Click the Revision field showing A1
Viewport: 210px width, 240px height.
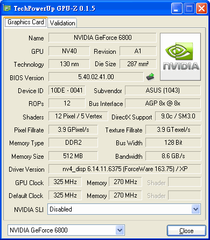138,51
